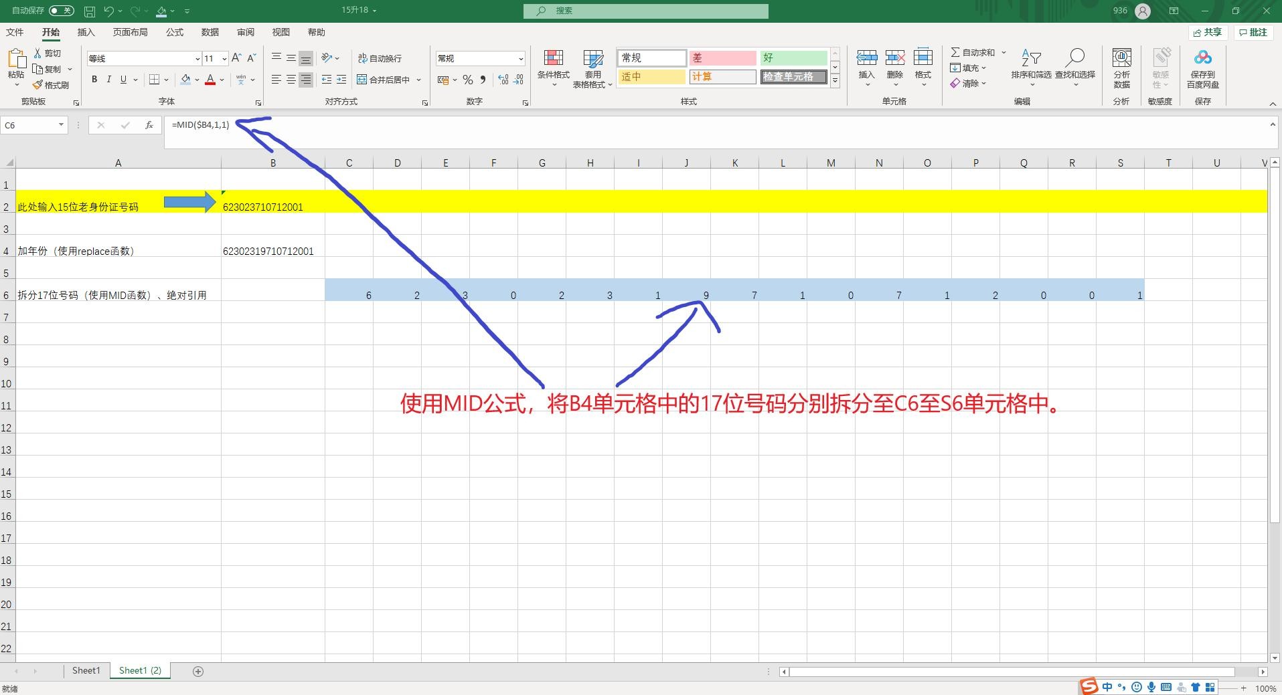Click the search (搜索) box in title bar
This screenshot has width=1282, height=695.
(645, 11)
